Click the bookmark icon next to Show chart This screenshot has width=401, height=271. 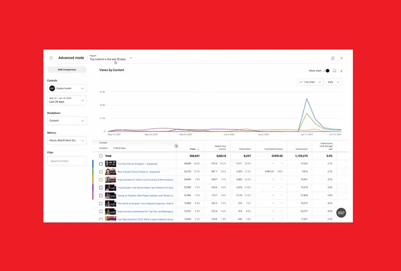(x=334, y=70)
